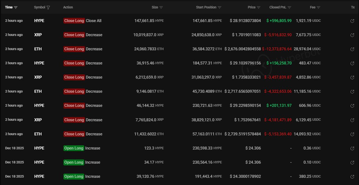The height and width of the screenshot is (185, 359).
Task: Open the Symbol column filter funnel
Action: click(48, 7)
